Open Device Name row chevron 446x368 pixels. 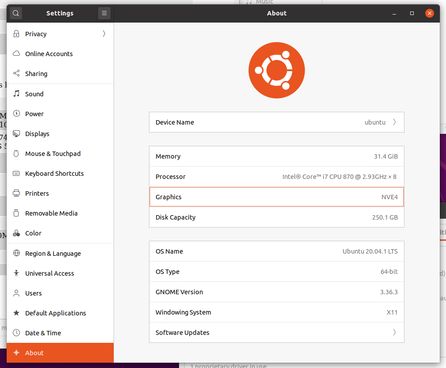pos(395,122)
